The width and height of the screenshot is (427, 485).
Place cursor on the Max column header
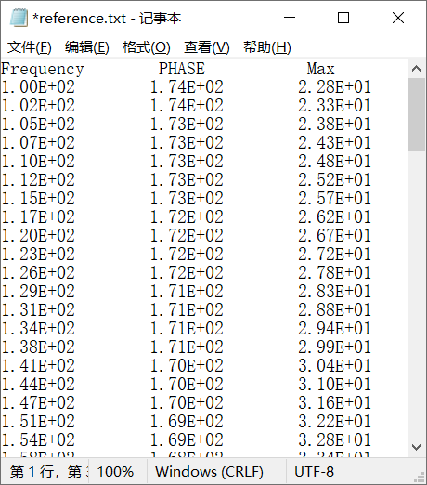click(x=320, y=69)
